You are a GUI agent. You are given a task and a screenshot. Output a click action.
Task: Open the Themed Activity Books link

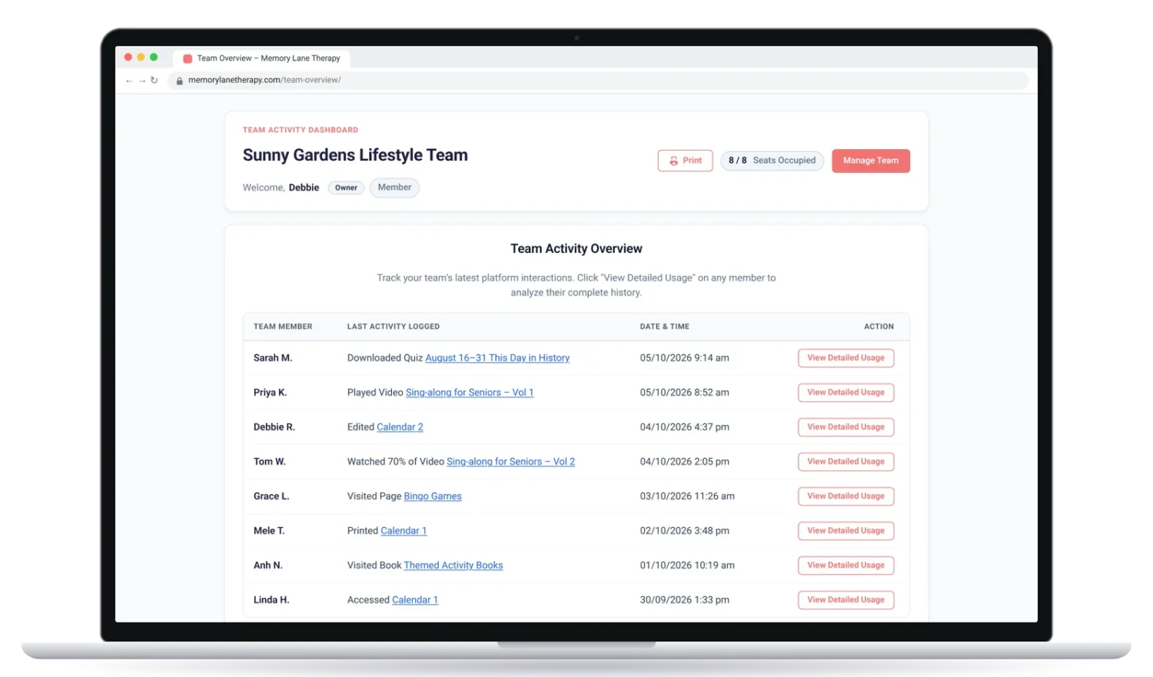click(x=454, y=566)
